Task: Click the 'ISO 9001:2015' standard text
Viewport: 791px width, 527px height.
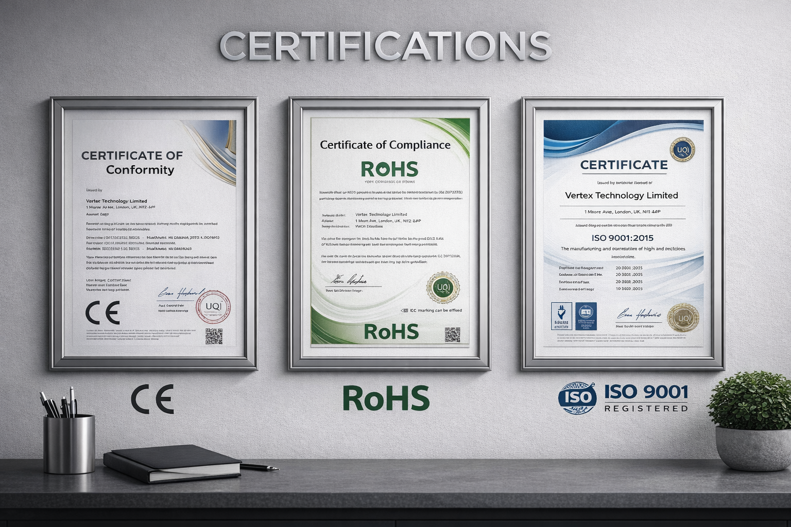Action: pos(623,238)
